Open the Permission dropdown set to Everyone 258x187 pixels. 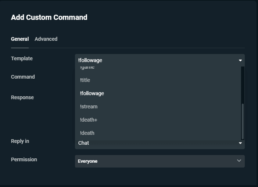[x=154, y=161]
